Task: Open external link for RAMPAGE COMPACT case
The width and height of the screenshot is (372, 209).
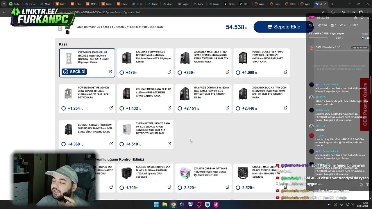Action: 227,108
